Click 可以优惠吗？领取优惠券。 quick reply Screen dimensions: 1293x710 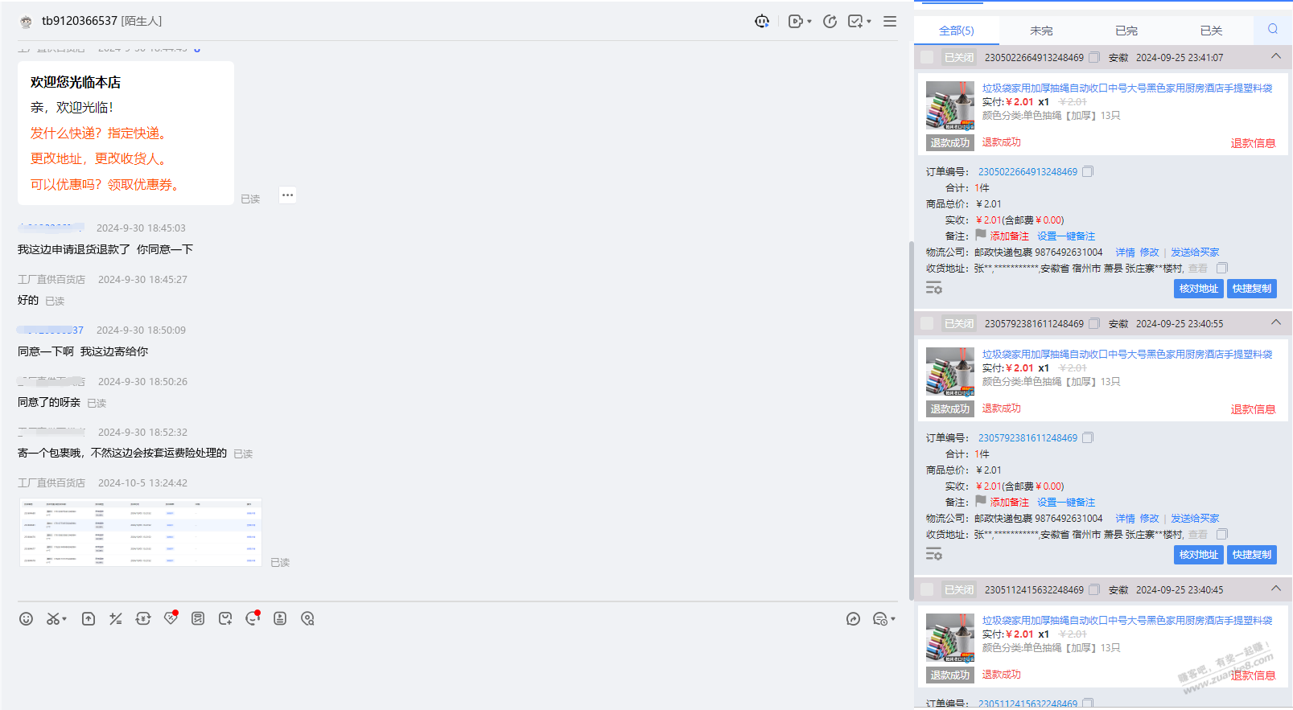click(x=106, y=185)
